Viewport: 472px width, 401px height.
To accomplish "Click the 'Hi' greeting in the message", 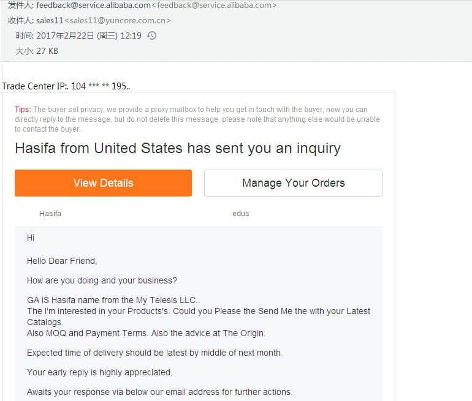I will [x=31, y=237].
